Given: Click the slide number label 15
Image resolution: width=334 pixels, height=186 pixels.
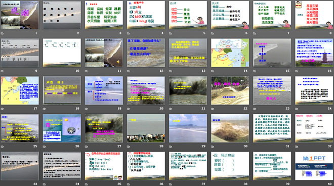Looking at the screenshot, I should click(288, 71).
